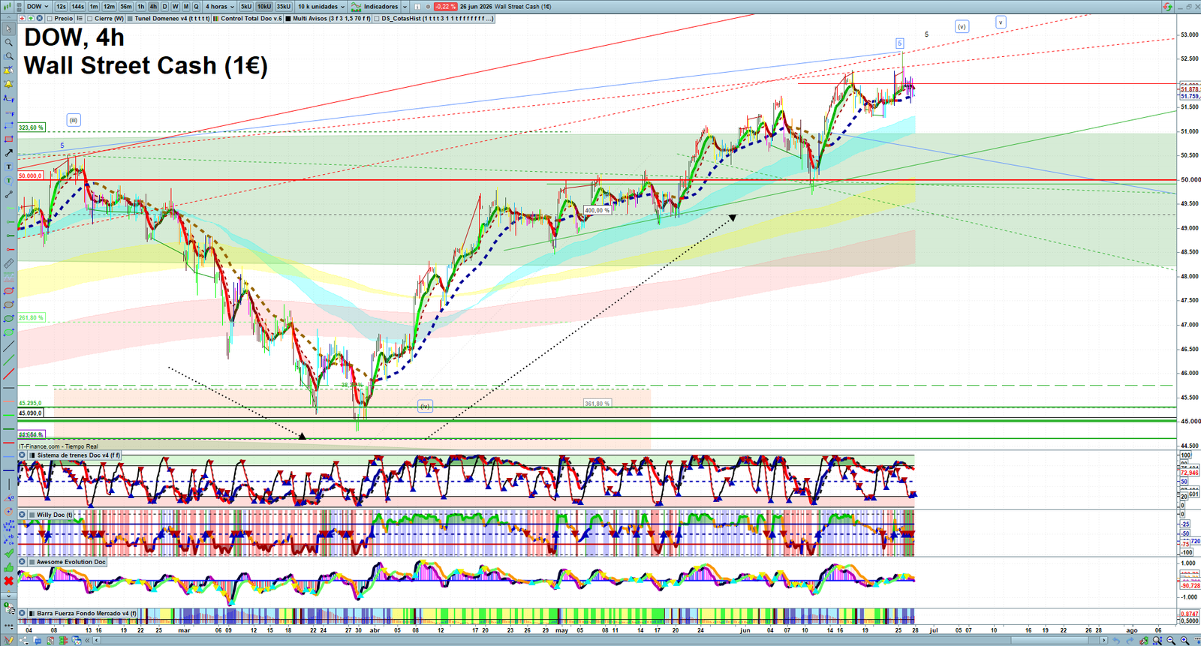The width and height of the screenshot is (1201, 646).
Task: Close the Barra Fuerza Fondo Mercado panel
Action: tap(23, 613)
